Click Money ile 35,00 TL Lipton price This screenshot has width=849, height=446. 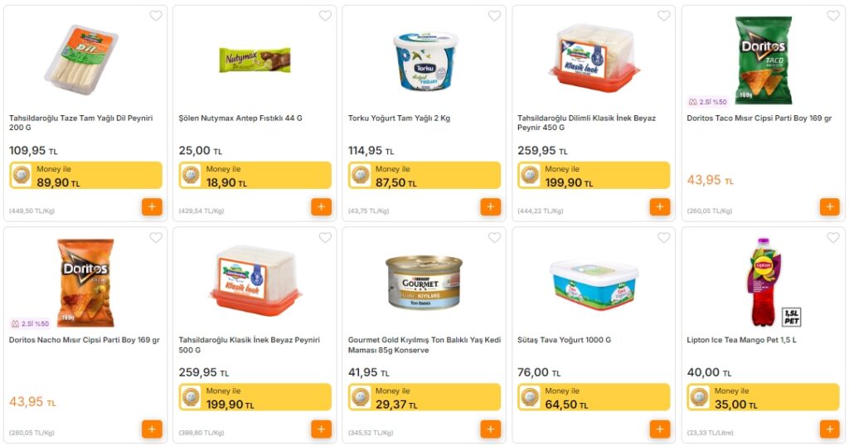pyautogui.click(x=764, y=398)
